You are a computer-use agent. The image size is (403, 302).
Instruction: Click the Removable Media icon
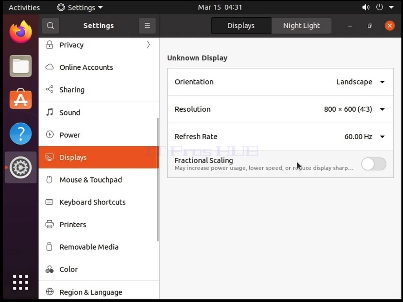click(x=49, y=246)
